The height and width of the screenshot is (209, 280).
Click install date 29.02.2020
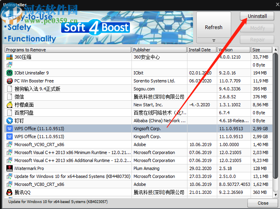200,168
